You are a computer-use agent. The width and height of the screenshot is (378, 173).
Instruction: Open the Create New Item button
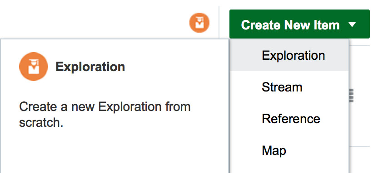point(299,24)
